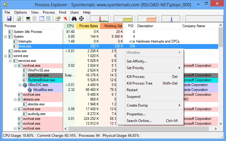Sort by the Private Bytes column header
Screen dimensions: 226x141
pos(88,26)
